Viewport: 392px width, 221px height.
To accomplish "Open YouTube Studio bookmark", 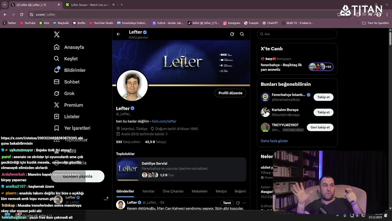I will click(101, 23).
